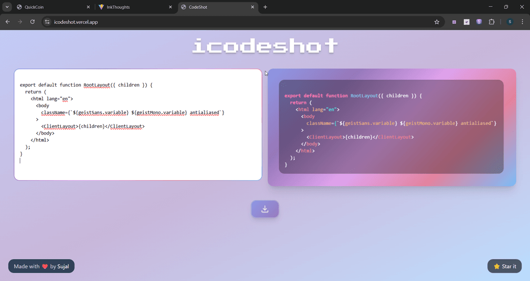The image size is (530, 281).
Task: Close the InkThoughts tab
Action: click(x=170, y=7)
